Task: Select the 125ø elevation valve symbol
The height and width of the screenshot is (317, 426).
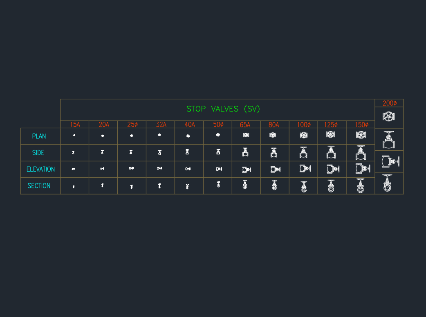Action: pos(332,169)
